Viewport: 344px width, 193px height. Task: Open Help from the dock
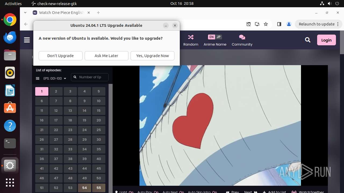[10, 126]
